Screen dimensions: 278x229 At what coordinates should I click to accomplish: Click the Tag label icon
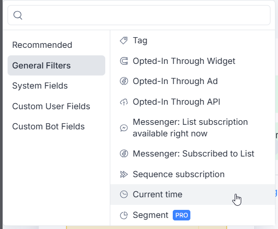(124, 41)
